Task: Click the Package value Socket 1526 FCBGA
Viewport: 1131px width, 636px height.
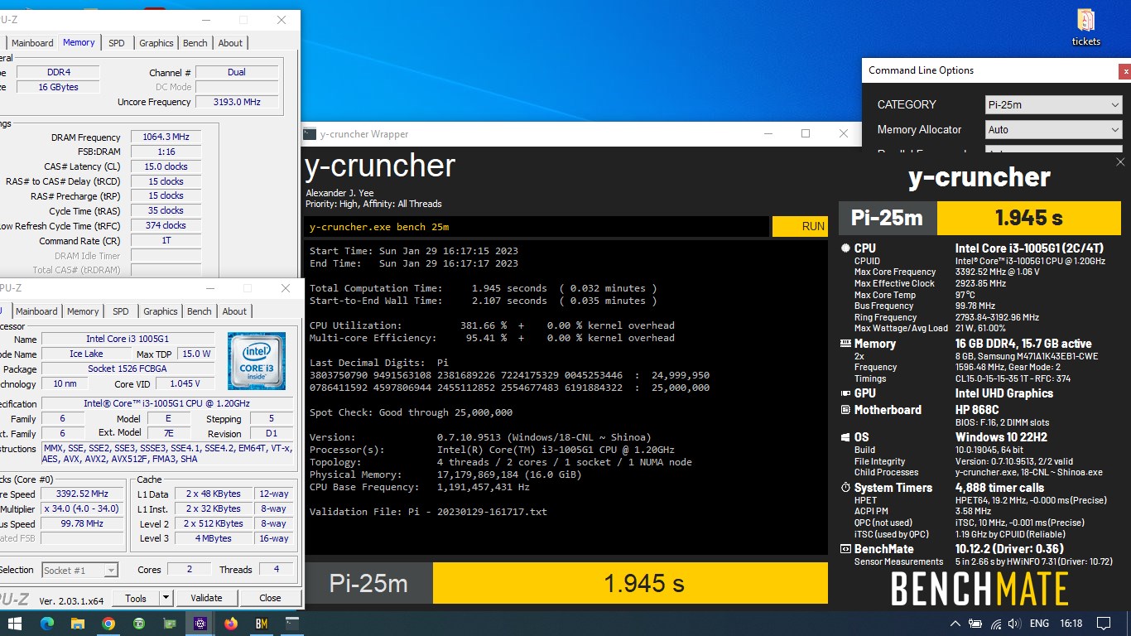Action: point(128,369)
